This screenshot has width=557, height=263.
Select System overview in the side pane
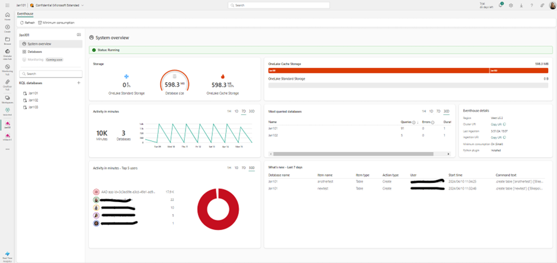point(51,44)
